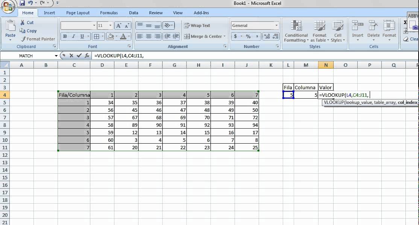The image size is (419, 225).
Task: Decrease font size with Shrink Font
Action: pos(127,25)
